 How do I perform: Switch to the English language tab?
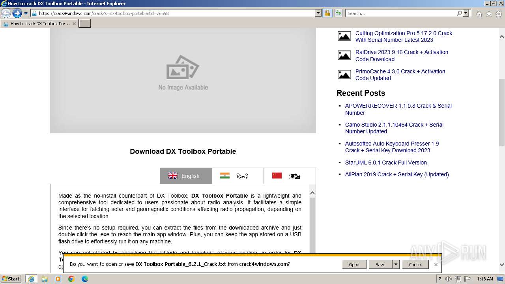coord(186,176)
